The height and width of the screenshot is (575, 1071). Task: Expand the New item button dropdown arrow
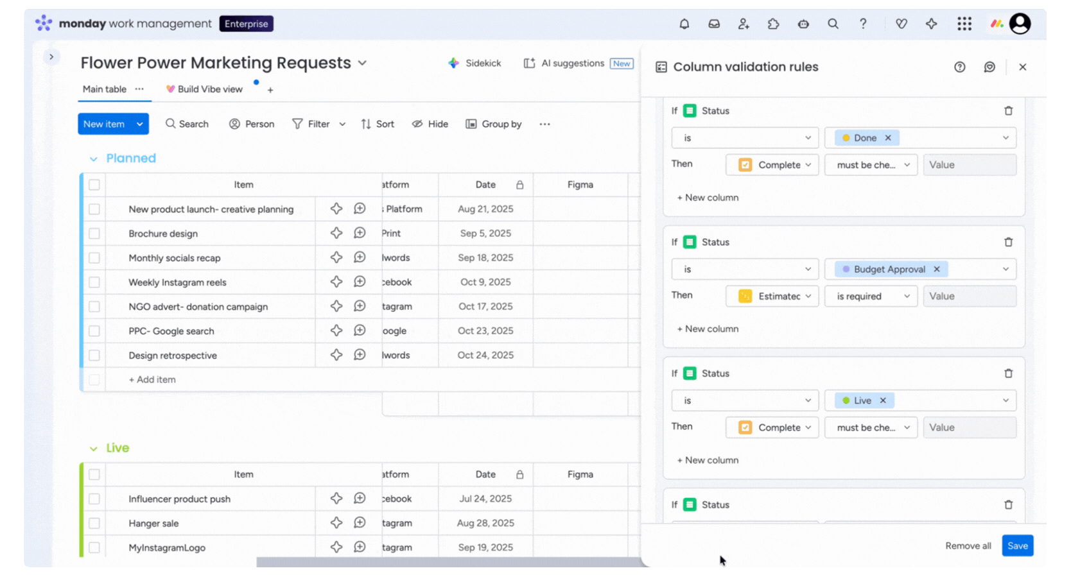pyautogui.click(x=139, y=124)
